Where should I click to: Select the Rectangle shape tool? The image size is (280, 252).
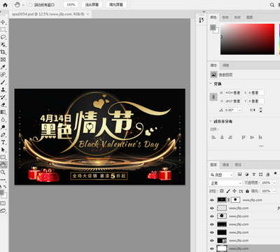(x=3, y=157)
